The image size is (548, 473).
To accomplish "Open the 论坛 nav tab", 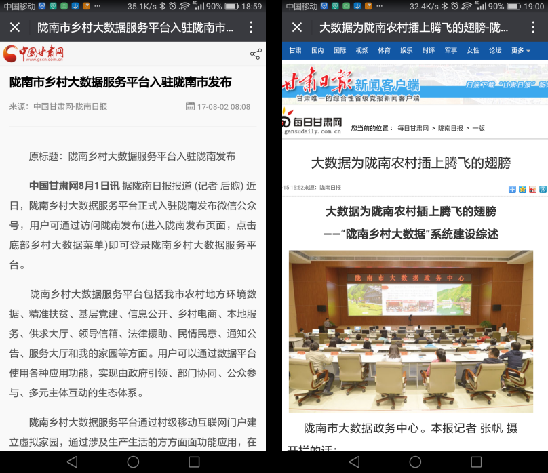I will 495,51.
